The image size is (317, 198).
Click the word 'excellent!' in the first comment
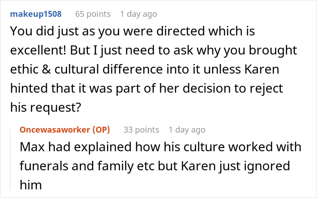click(37, 49)
